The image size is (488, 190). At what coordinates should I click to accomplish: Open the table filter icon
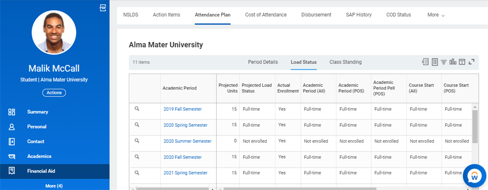click(444, 62)
